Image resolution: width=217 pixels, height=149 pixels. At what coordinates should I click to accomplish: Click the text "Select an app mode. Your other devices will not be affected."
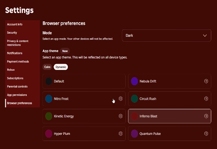tap(78, 39)
